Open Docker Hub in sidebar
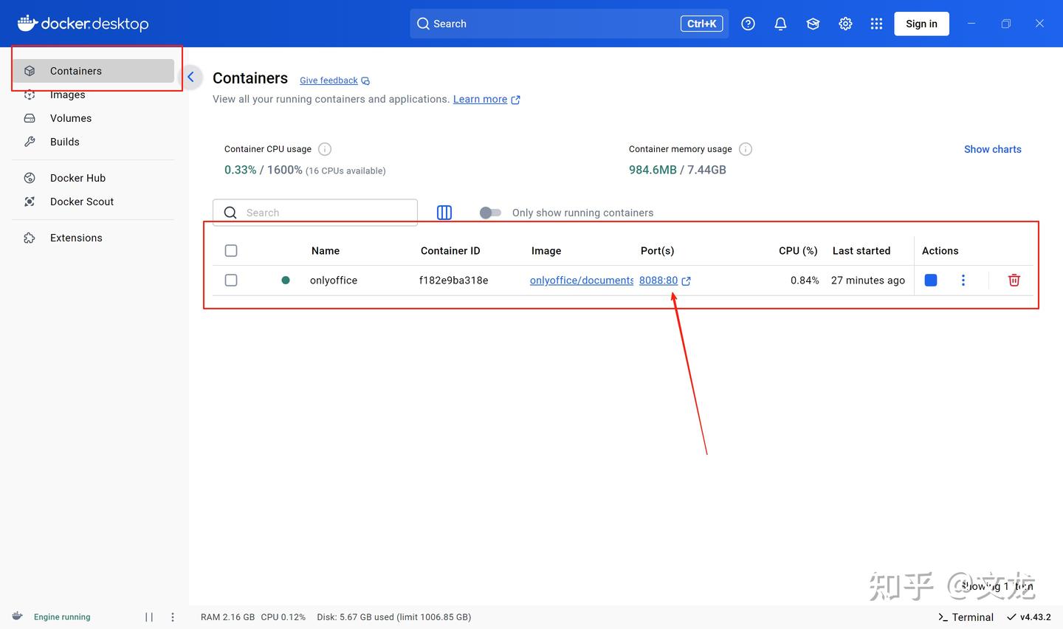1063x629 pixels. 94,178
